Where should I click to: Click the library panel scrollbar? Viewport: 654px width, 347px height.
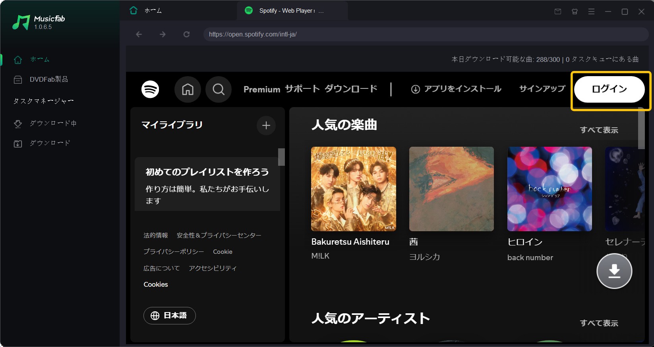point(281,157)
